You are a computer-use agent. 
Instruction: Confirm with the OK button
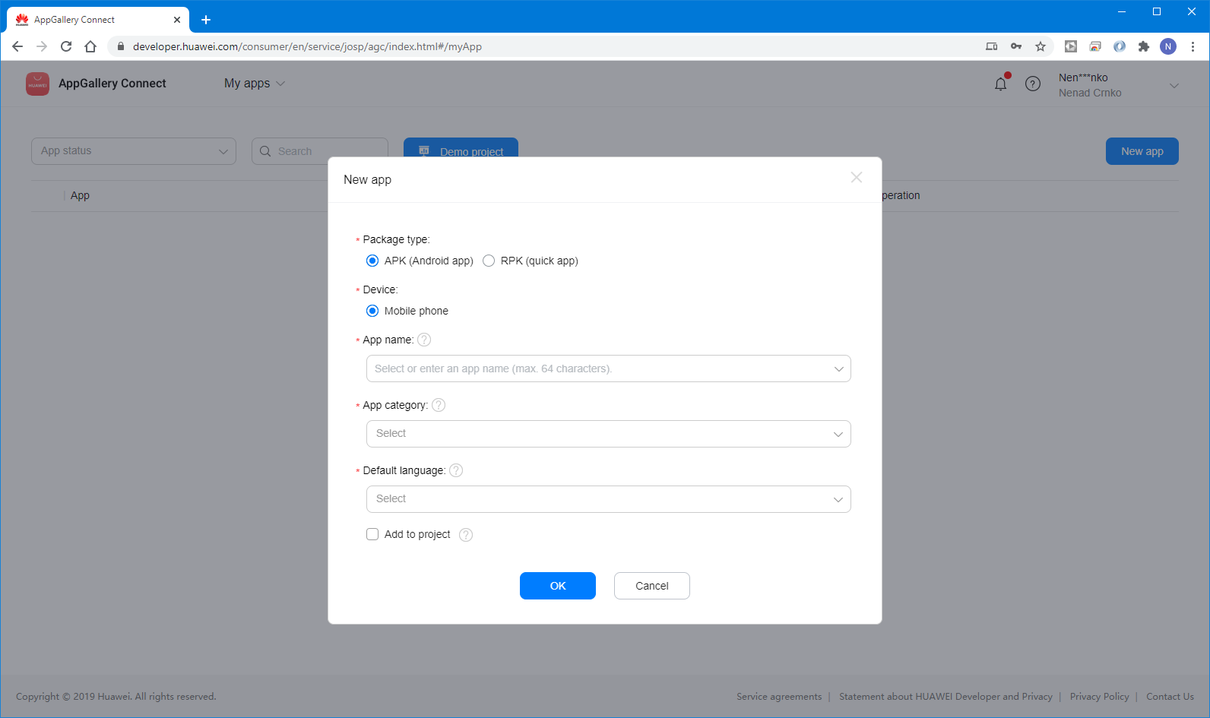click(x=558, y=586)
